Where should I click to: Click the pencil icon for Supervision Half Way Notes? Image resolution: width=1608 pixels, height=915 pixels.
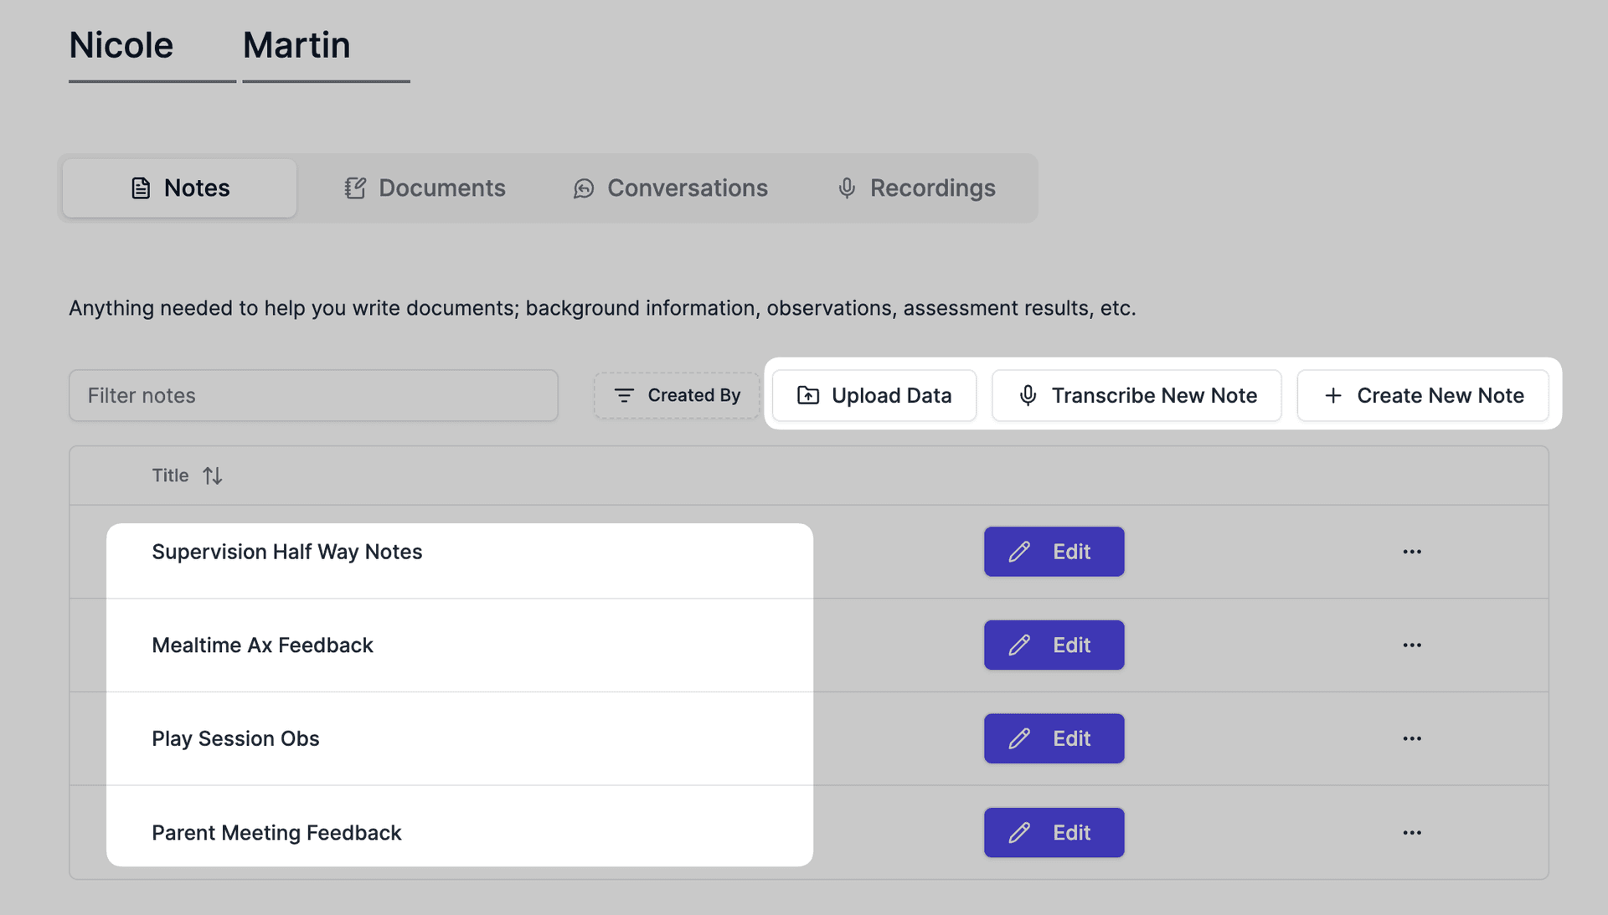coord(1019,552)
